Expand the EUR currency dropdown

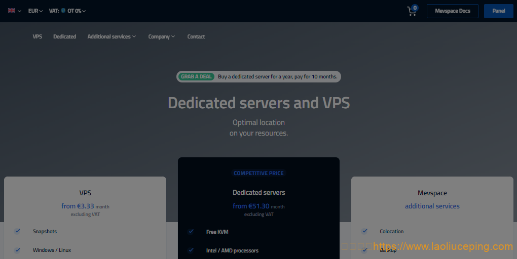(35, 11)
